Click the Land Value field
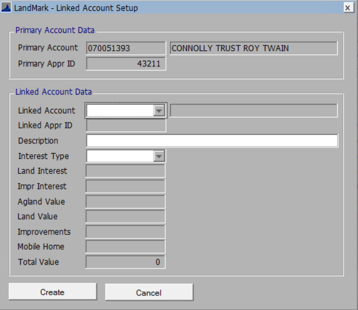The width and height of the screenshot is (358, 310). 126,217
